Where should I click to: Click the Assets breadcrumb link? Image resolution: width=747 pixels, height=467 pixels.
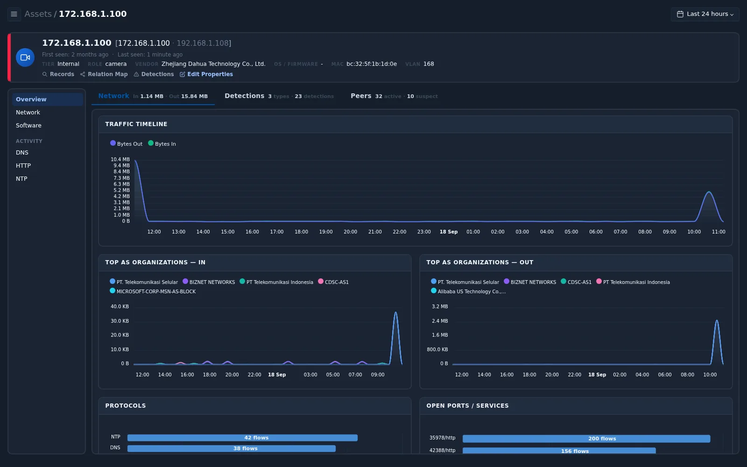pyautogui.click(x=38, y=14)
